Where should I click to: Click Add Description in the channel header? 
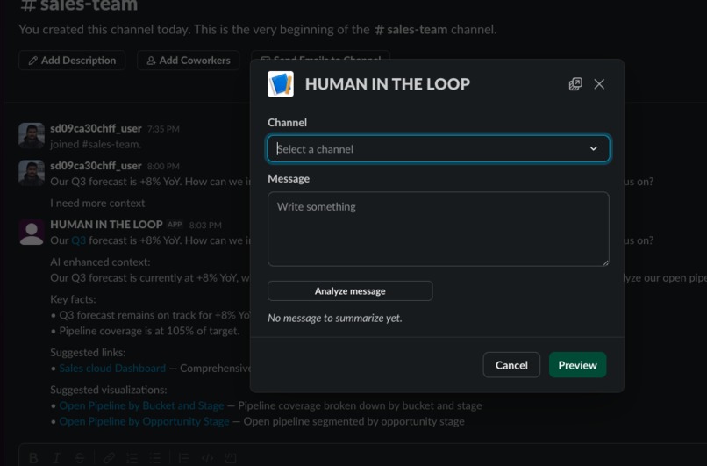(72, 60)
